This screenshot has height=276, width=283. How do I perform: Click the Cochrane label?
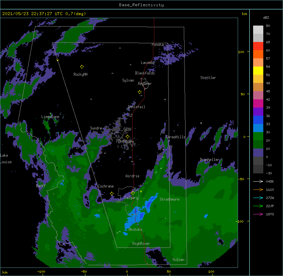pyautogui.click(x=106, y=186)
